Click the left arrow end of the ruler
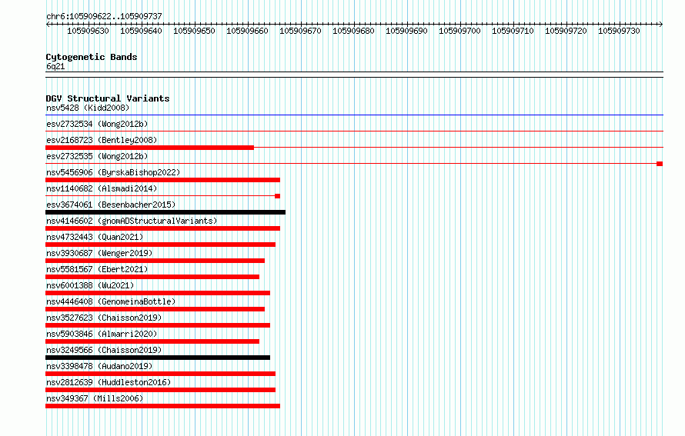This screenshot has width=685, height=436. 48,25
